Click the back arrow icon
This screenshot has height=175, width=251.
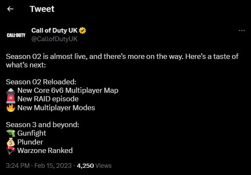click(x=11, y=9)
